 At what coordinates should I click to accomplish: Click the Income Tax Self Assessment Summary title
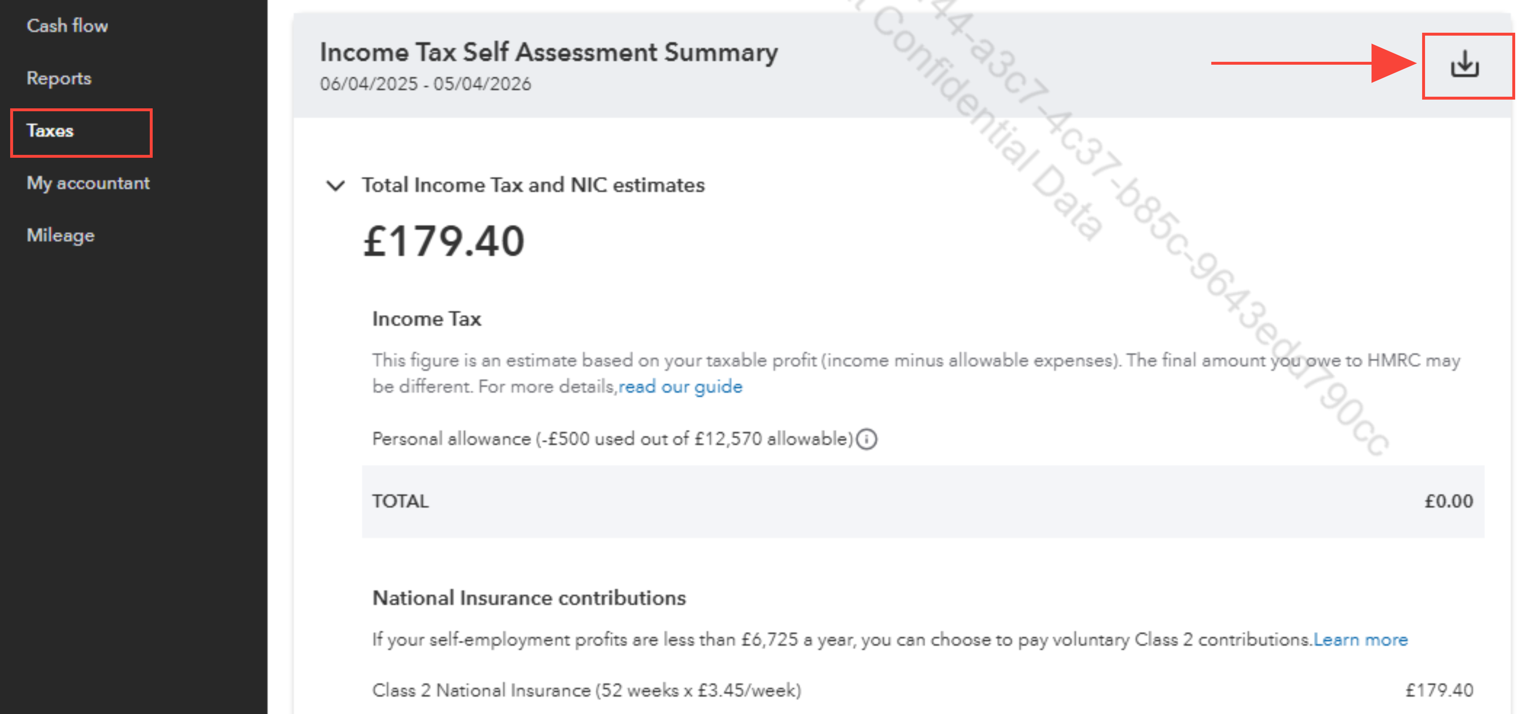coord(549,53)
